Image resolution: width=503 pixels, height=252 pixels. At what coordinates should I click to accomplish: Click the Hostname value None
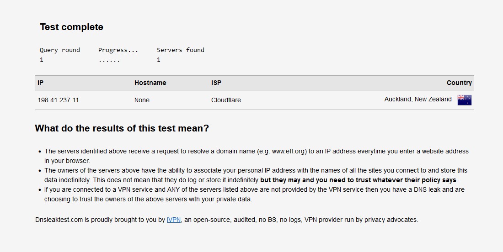[142, 100]
